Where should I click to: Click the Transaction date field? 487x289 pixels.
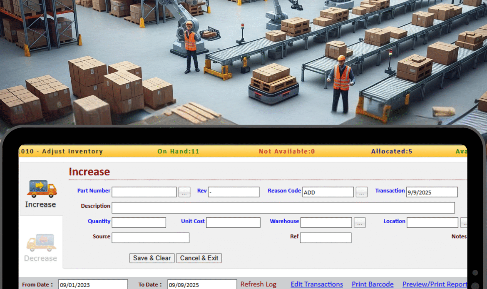[x=432, y=192]
